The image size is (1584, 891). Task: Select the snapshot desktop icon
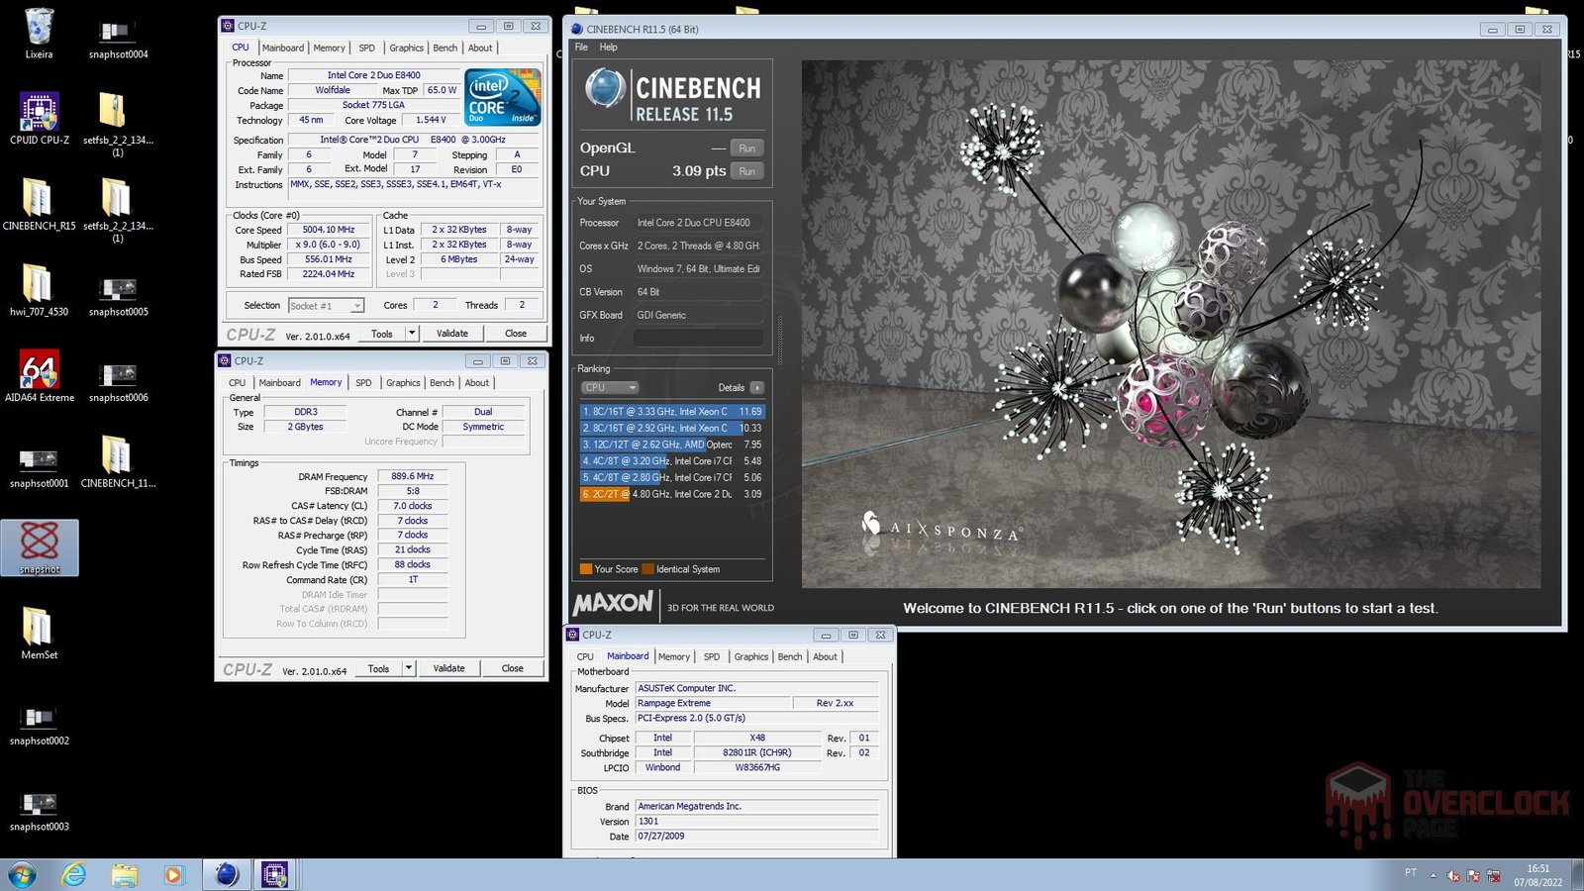[40, 544]
